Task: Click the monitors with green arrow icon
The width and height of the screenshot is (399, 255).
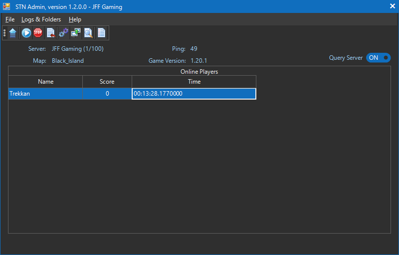Action: tap(76, 33)
